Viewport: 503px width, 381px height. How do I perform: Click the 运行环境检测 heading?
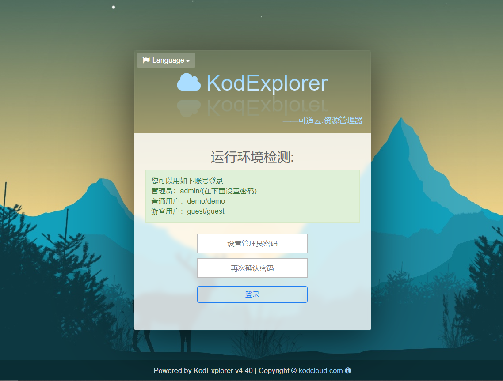click(x=252, y=157)
